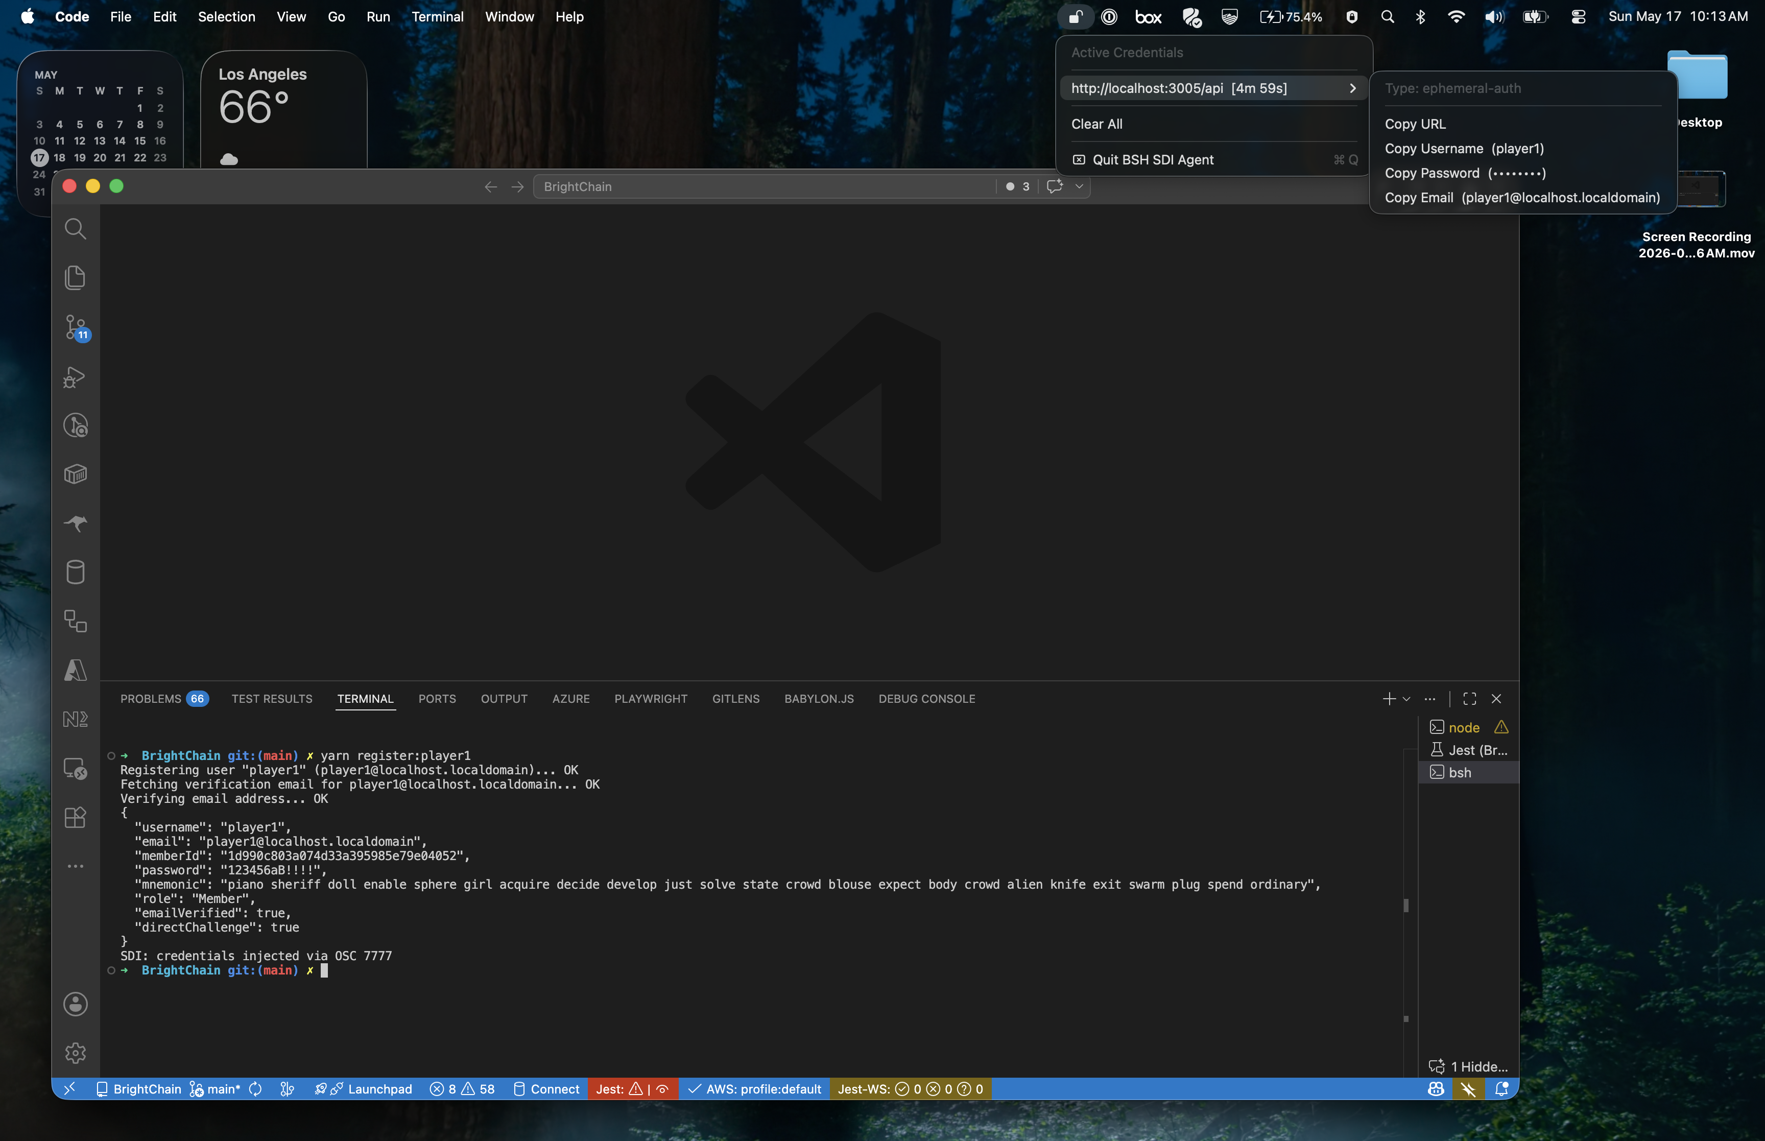Switch to the PLAYWRIGHT tab
This screenshot has width=1765, height=1141.
pos(650,699)
